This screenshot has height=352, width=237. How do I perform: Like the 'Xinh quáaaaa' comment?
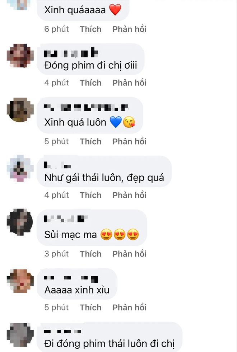point(91,29)
